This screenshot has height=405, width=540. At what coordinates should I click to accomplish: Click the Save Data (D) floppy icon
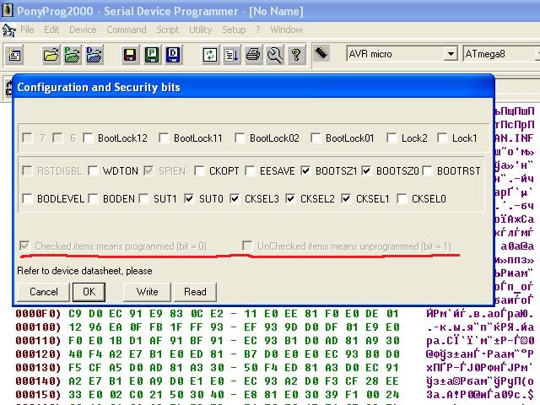[x=174, y=55]
